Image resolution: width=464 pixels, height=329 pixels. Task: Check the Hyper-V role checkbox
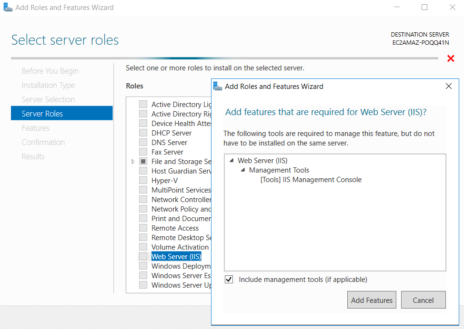(143, 180)
